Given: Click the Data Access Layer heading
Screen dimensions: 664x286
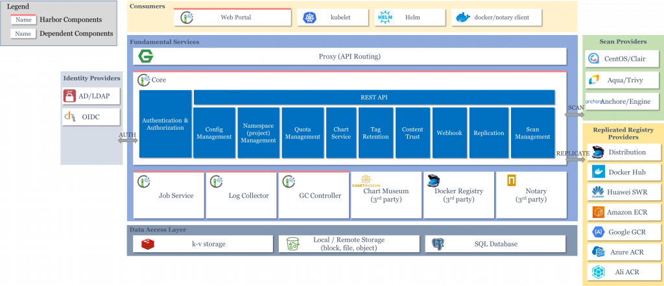Looking at the screenshot, I should (158, 230).
